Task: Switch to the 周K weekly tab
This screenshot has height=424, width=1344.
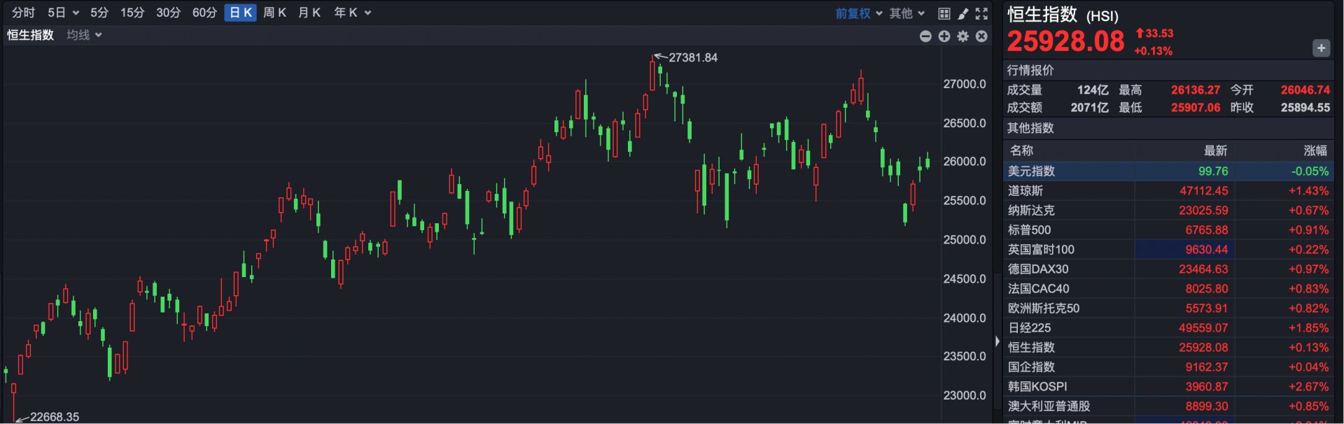Action: pos(274,13)
